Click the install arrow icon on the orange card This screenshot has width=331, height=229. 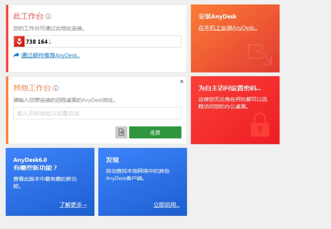pos(260,55)
